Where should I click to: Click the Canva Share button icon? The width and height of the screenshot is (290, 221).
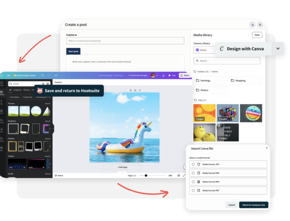(185, 75)
